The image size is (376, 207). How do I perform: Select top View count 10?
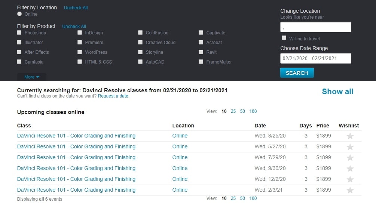click(x=224, y=111)
